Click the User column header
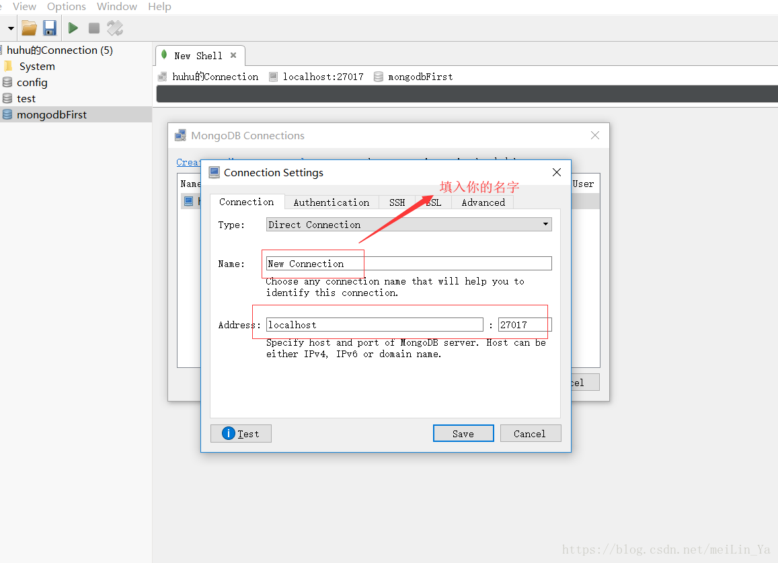Screen dimensions: 778x563 (x=583, y=184)
